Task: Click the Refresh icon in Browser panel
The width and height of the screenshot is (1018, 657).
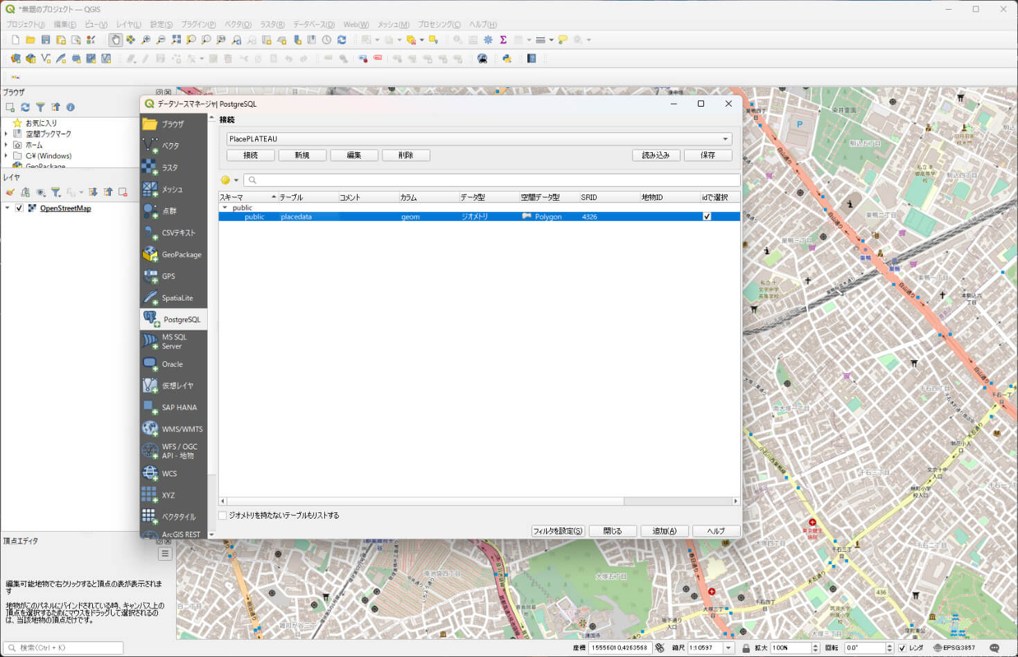Action: point(25,107)
